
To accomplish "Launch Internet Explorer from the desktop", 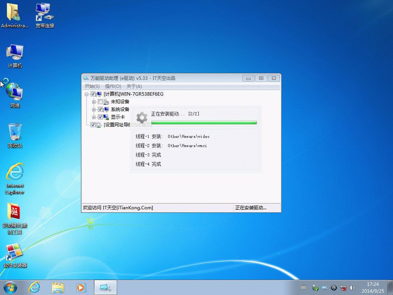I will point(15,179).
